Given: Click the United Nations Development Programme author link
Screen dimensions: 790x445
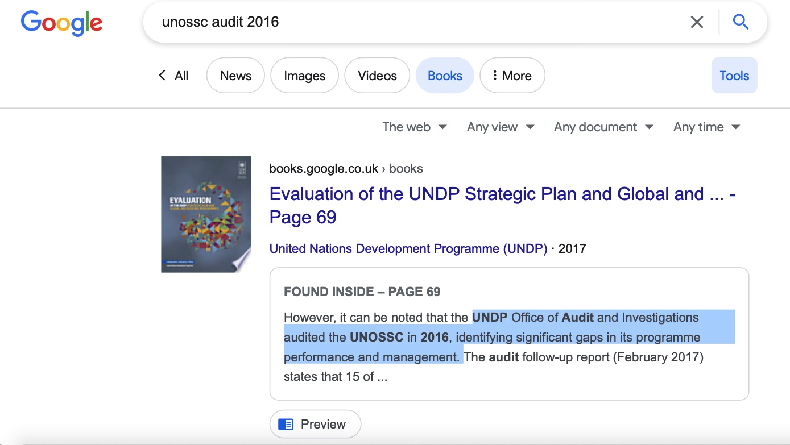Looking at the screenshot, I should click(408, 248).
